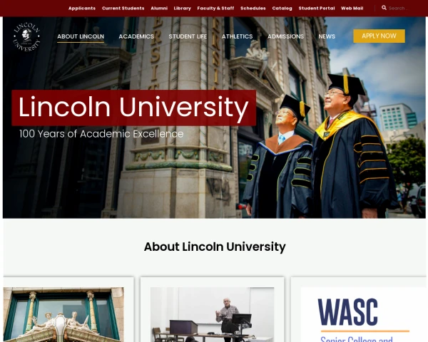
Task: Click the search magnifier icon
Action: (384, 8)
